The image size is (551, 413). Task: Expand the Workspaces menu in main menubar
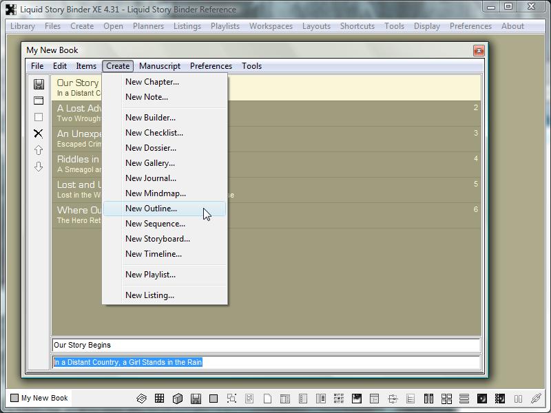(x=271, y=26)
